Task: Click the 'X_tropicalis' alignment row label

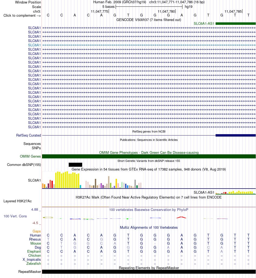Action: click(x=32, y=260)
